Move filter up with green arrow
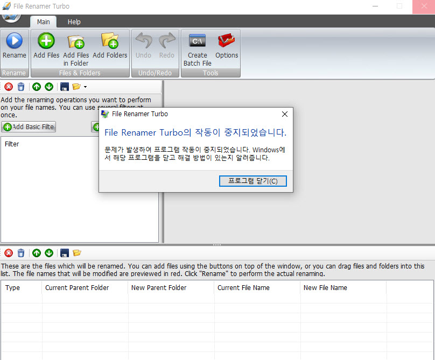 tap(37, 87)
